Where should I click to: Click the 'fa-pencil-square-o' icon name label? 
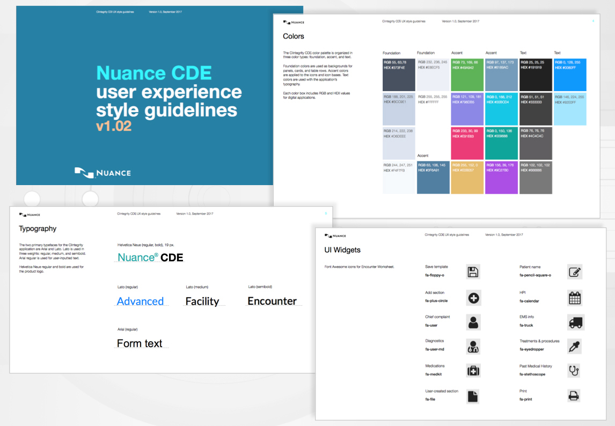click(x=535, y=275)
